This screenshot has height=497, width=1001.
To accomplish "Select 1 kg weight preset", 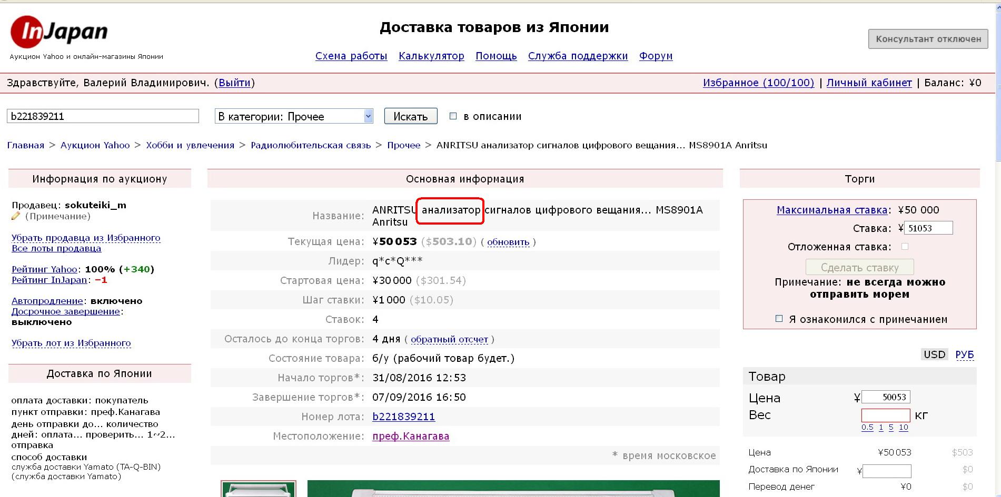I will point(881,427).
